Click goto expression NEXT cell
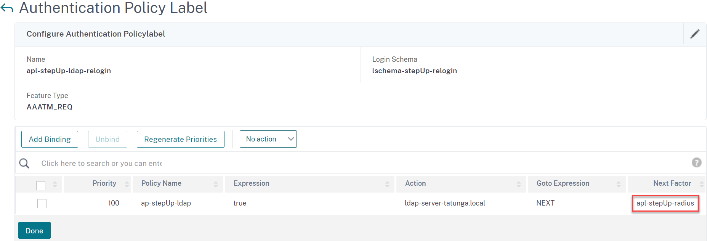Screen dimensions: 707x241 (545, 203)
